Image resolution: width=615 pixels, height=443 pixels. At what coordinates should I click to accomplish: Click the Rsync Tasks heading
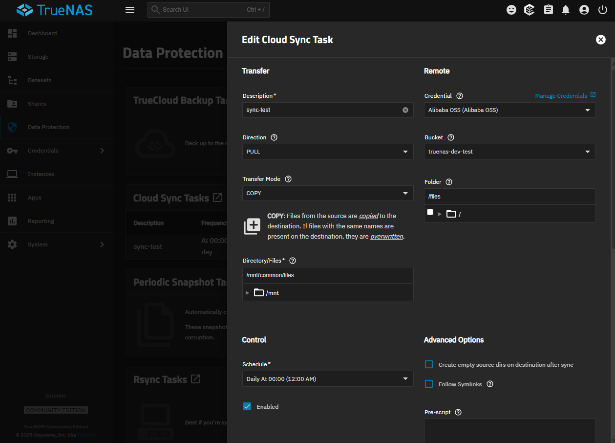160,379
